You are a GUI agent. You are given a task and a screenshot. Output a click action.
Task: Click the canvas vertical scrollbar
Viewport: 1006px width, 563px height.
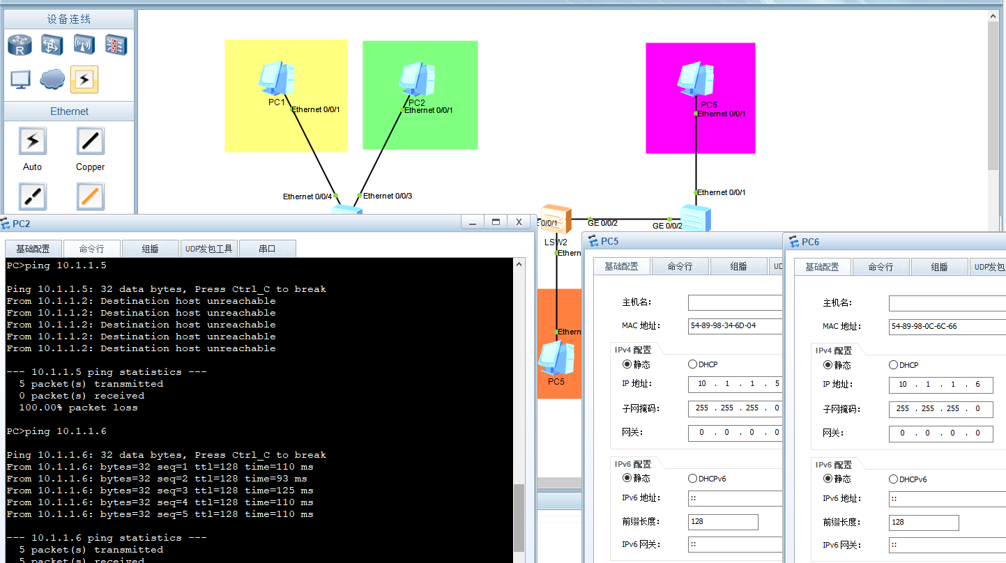click(x=993, y=95)
